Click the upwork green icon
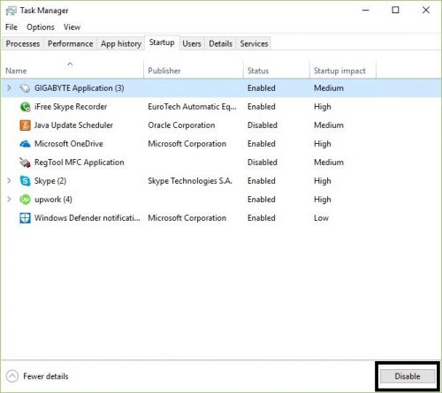 click(25, 200)
